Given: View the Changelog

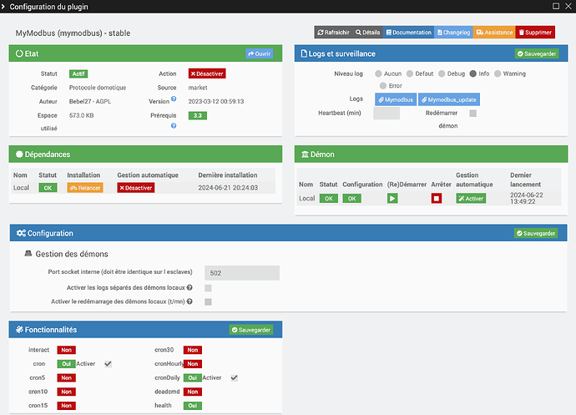Looking at the screenshot, I should pos(453,33).
